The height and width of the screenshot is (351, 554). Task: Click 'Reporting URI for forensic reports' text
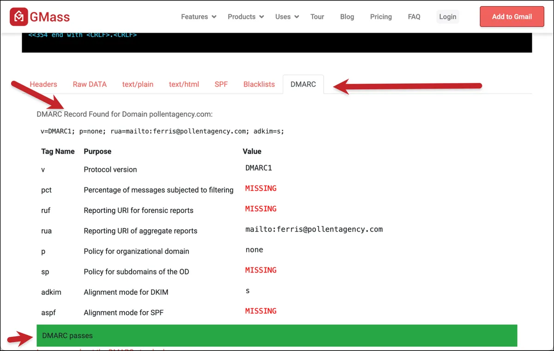click(x=138, y=210)
